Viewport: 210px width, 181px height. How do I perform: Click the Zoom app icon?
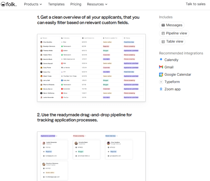[161, 89]
